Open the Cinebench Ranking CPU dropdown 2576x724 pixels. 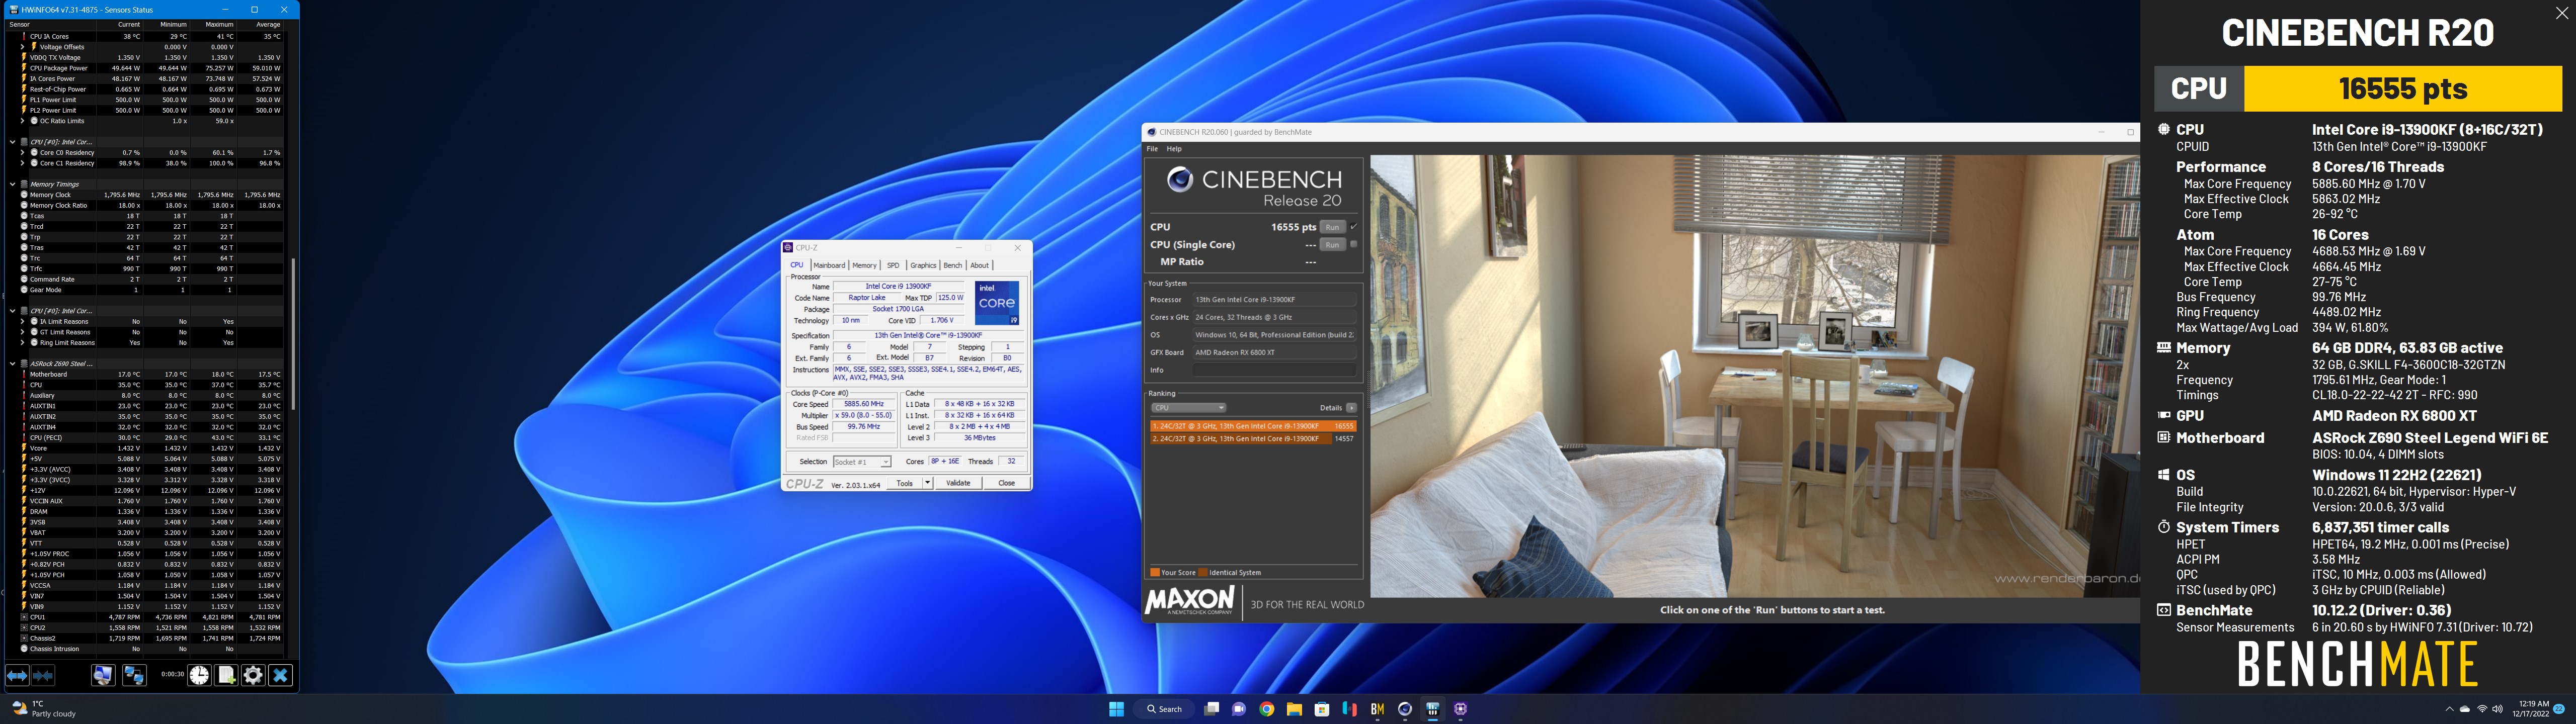click(x=1188, y=408)
